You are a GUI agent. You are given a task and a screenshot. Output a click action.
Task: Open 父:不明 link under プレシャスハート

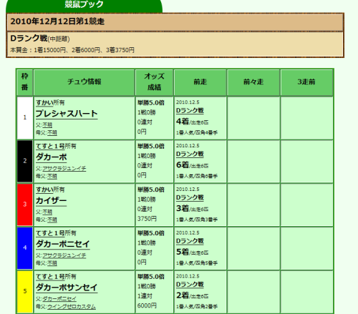47,125
